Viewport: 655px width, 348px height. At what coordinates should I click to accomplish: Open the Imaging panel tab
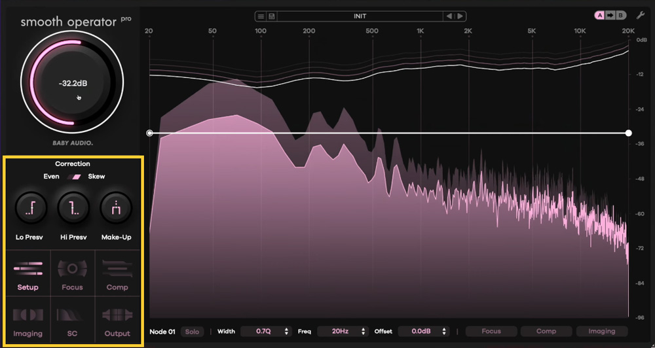click(x=28, y=321)
